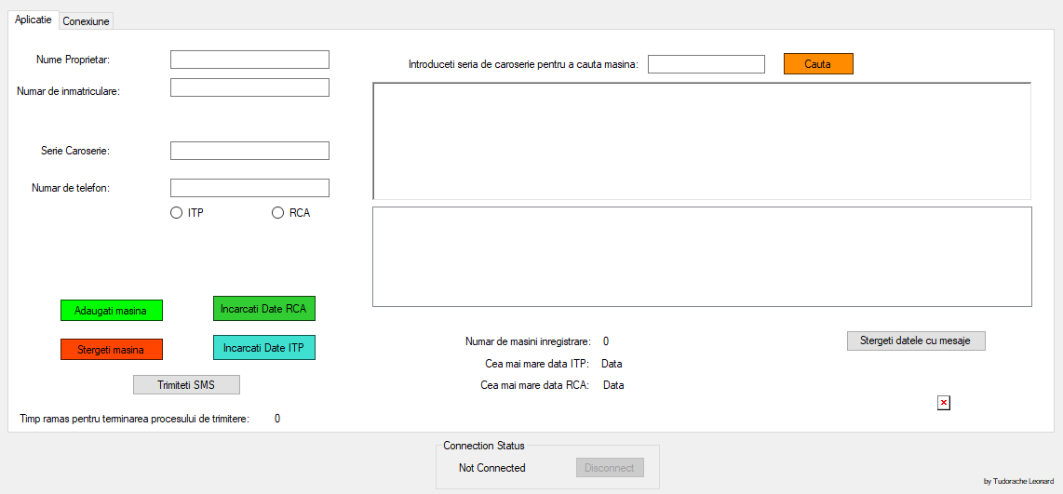1063x494 pixels.
Task: Click the Disconnect button
Action: coord(610,468)
